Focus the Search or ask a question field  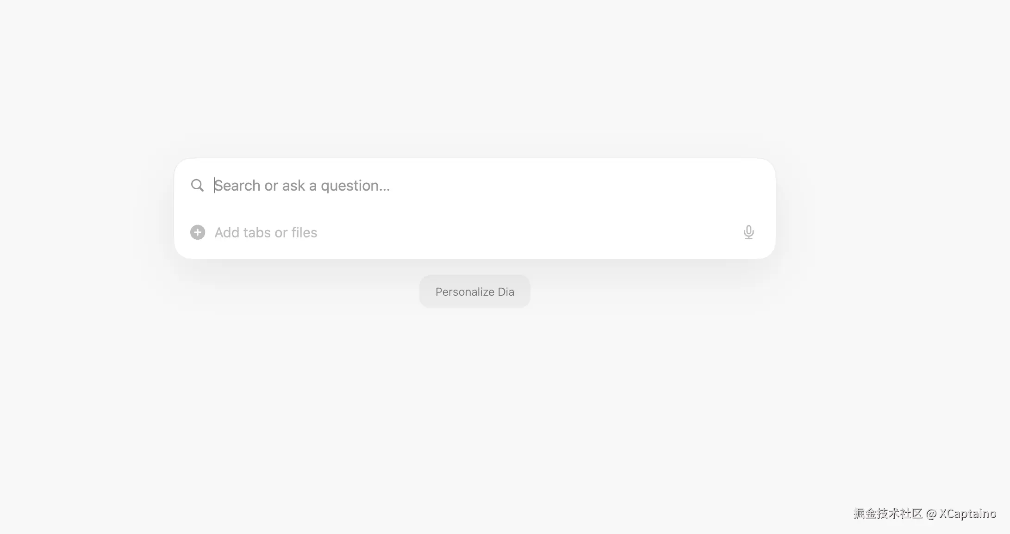click(302, 186)
